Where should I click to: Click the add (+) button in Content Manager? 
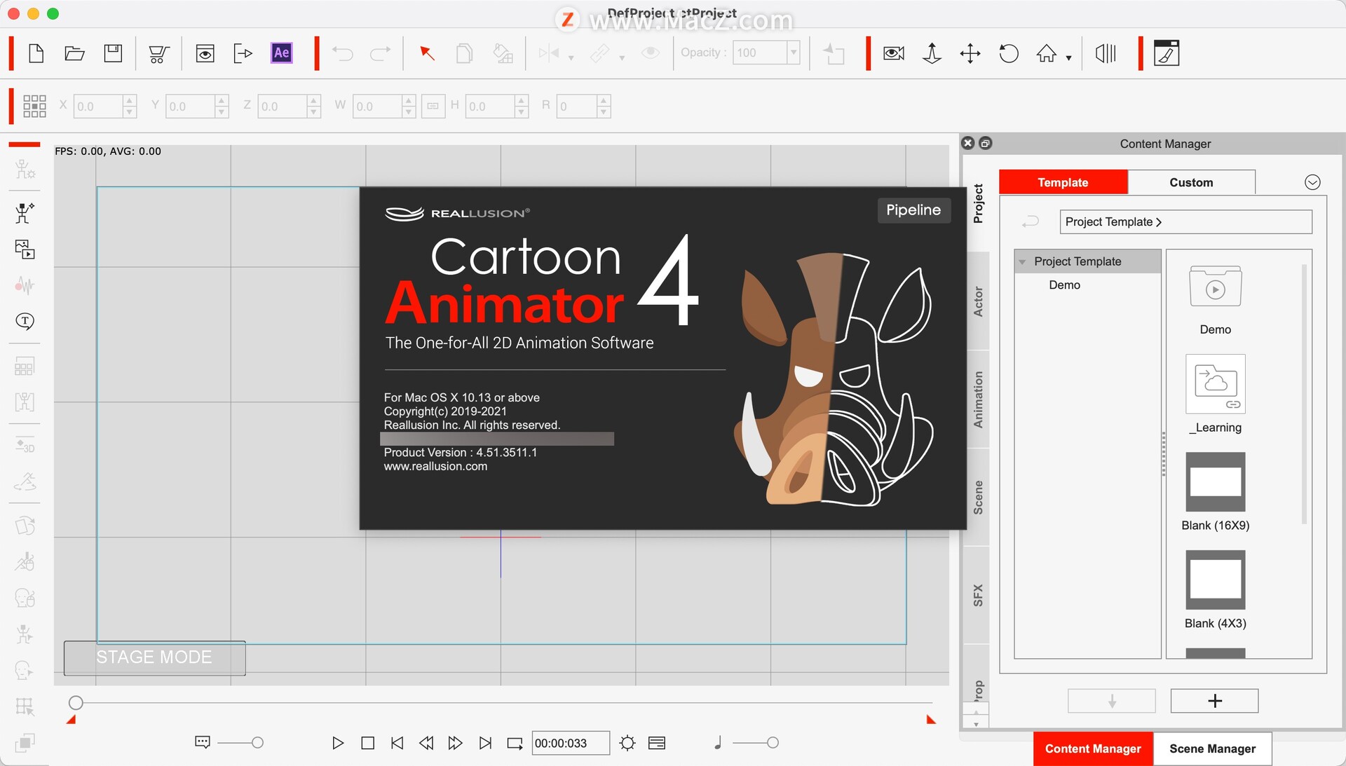click(1214, 701)
